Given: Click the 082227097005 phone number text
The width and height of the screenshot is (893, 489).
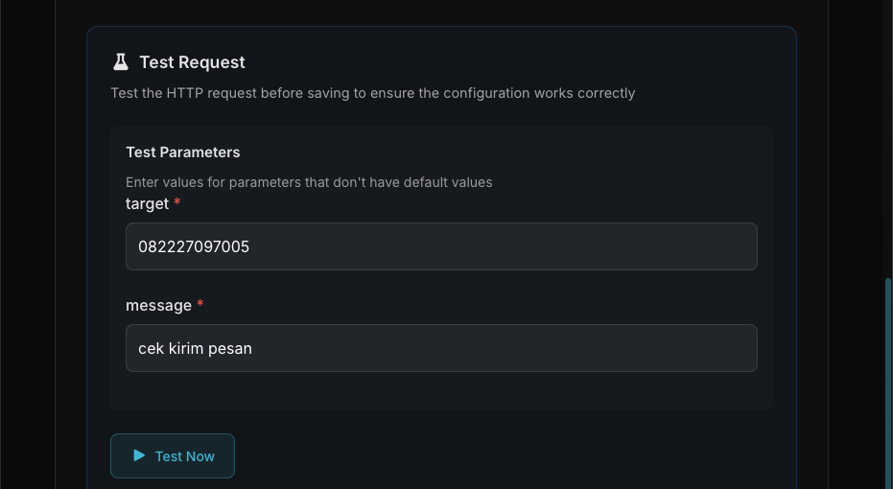Looking at the screenshot, I should [194, 246].
